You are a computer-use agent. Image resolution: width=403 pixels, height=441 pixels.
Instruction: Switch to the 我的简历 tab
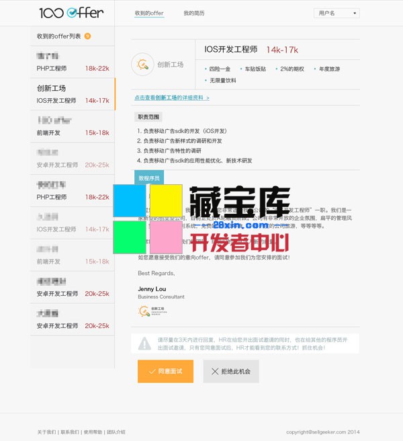193,13
